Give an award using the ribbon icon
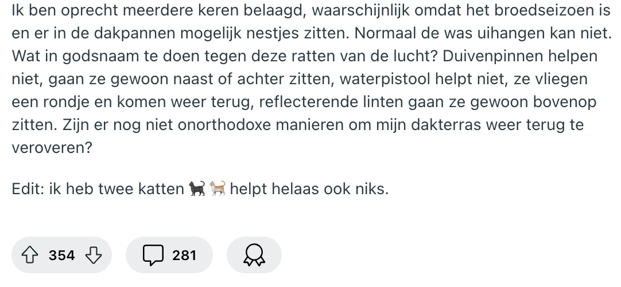 point(254,255)
